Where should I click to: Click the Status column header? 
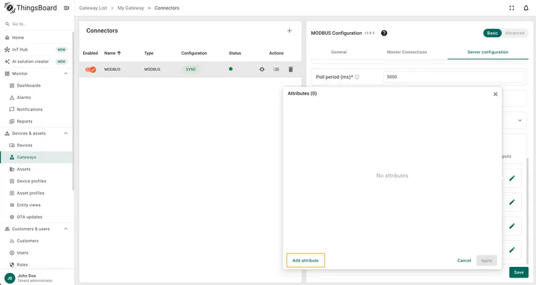tap(235, 54)
